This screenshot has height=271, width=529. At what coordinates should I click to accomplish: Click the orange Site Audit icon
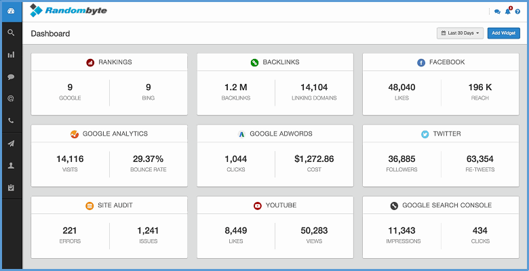coord(90,205)
